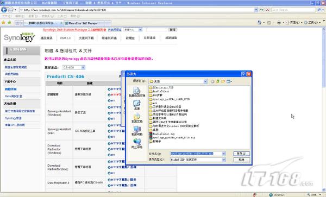The width and height of the screenshot is (326, 197).
Task: Select the My Computer places icon
Action: click(x=136, y=131)
